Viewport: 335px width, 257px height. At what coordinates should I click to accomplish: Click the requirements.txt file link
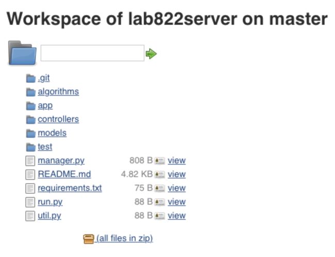point(70,188)
